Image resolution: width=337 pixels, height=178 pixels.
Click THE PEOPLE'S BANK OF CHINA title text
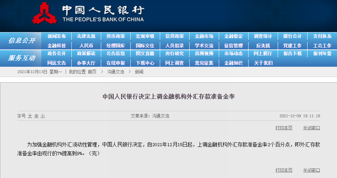click(103, 19)
